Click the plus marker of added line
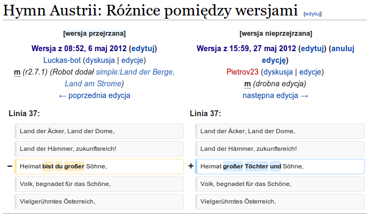This screenshot has width=372, height=219. click(x=191, y=166)
